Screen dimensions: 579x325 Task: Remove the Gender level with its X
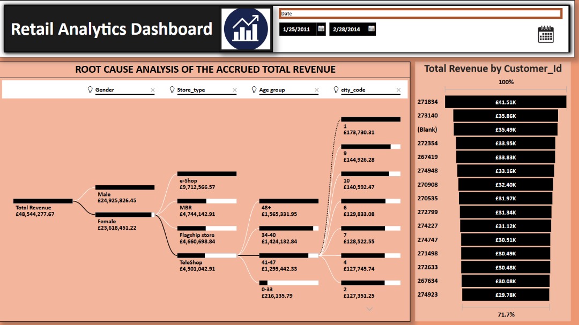coord(152,90)
